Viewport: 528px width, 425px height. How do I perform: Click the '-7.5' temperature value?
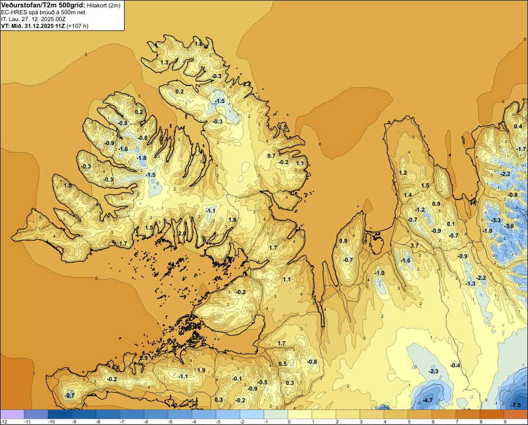pyautogui.click(x=516, y=405)
